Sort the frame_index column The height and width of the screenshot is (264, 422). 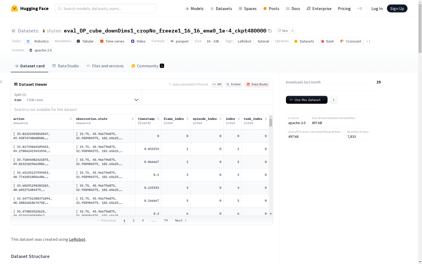tap(188, 119)
